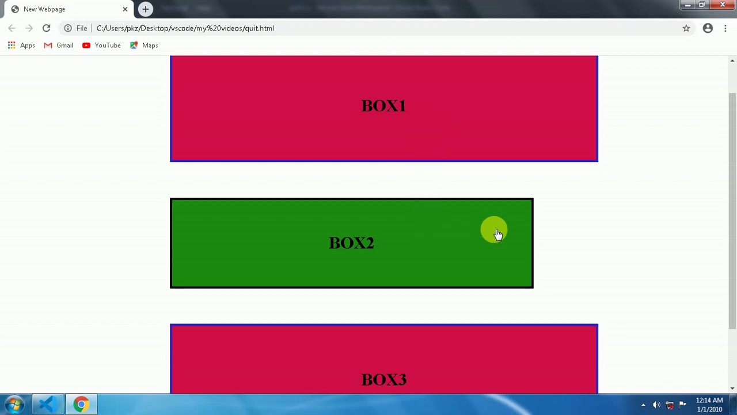
Task: Click the address bar file path
Action: coord(185,28)
